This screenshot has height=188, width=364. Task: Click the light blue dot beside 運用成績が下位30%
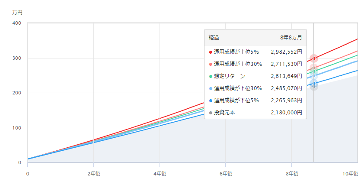pos(211,88)
